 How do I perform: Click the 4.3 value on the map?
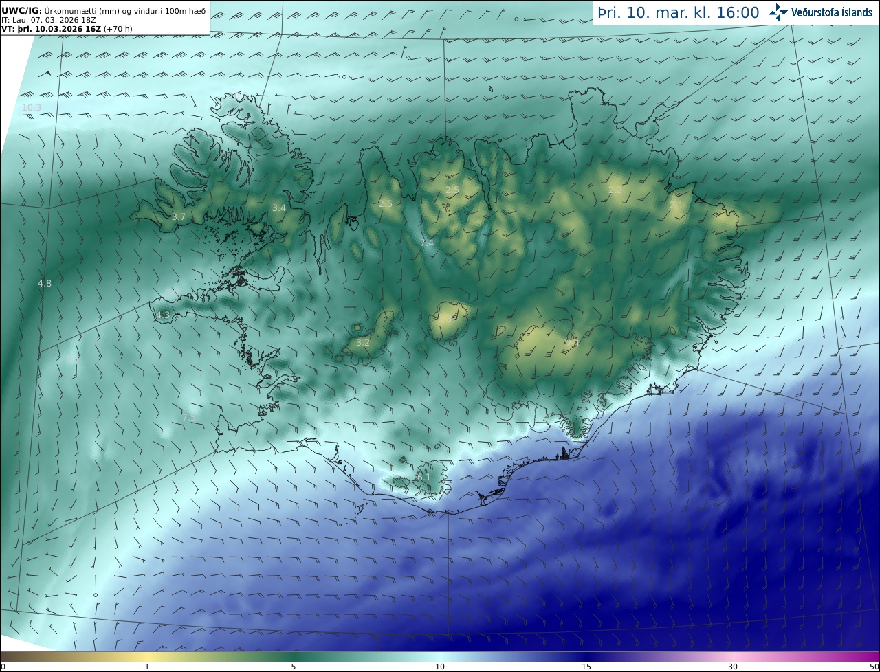[x=163, y=315]
